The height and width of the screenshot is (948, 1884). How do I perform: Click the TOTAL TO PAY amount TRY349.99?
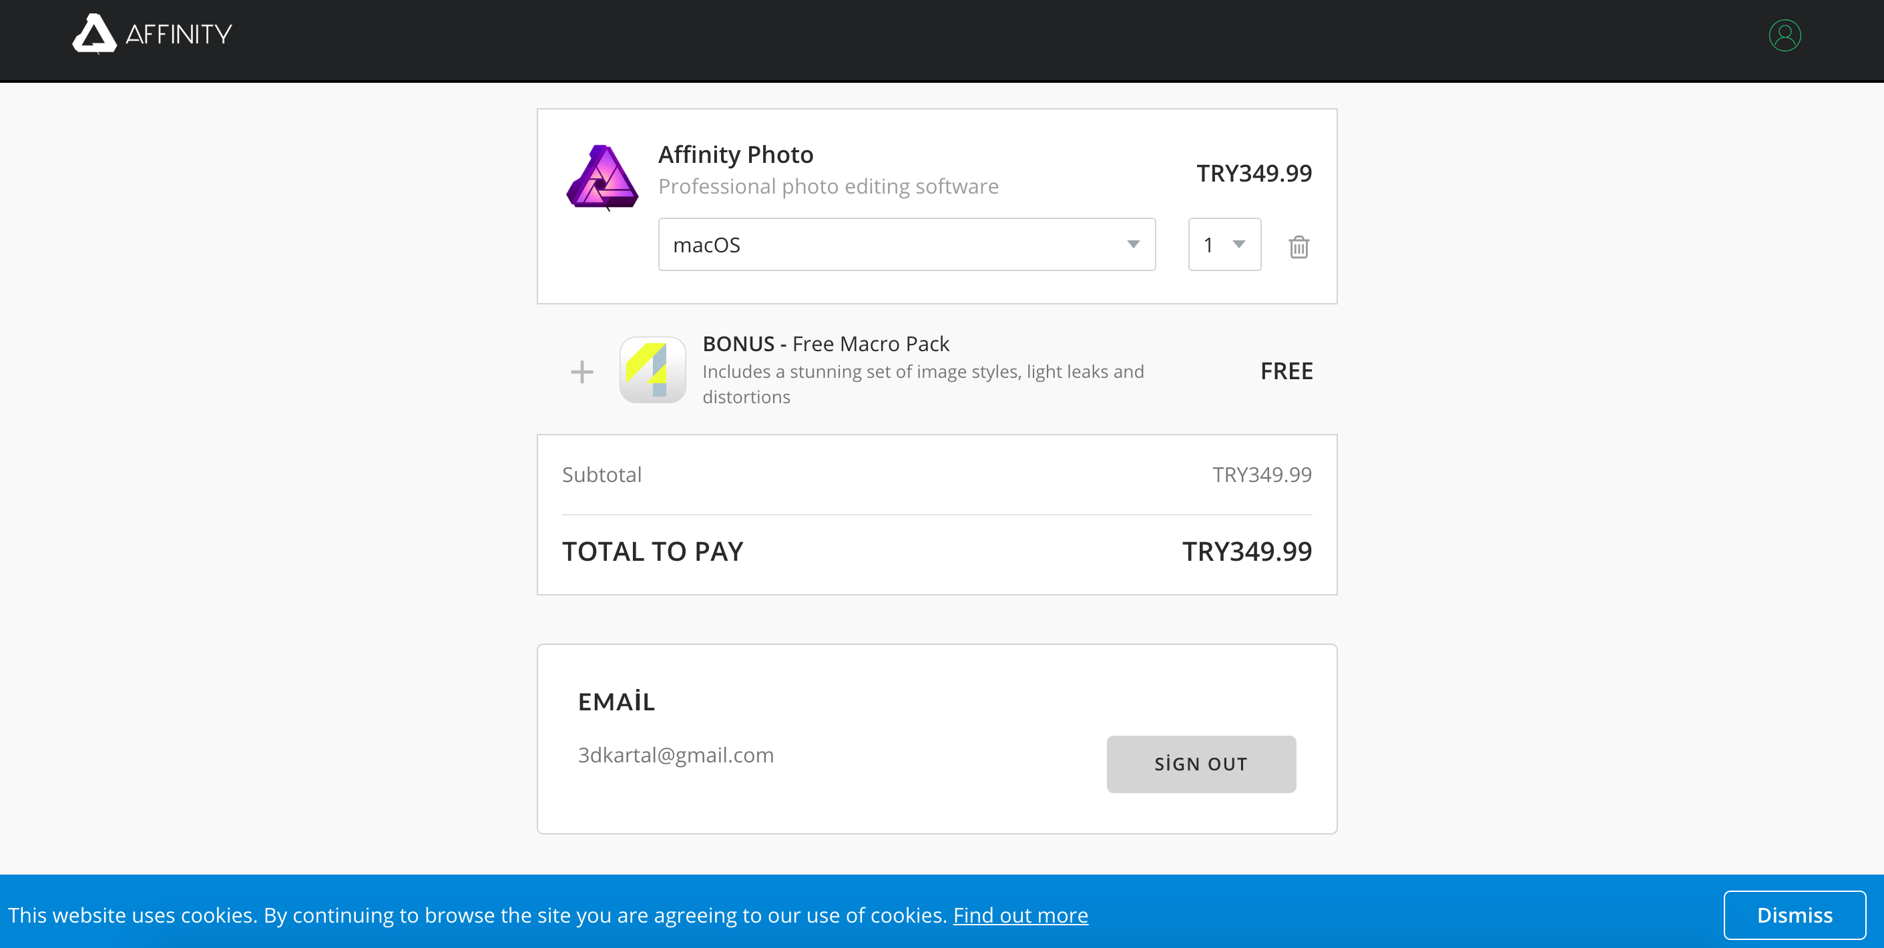[x=1247, y=551]
